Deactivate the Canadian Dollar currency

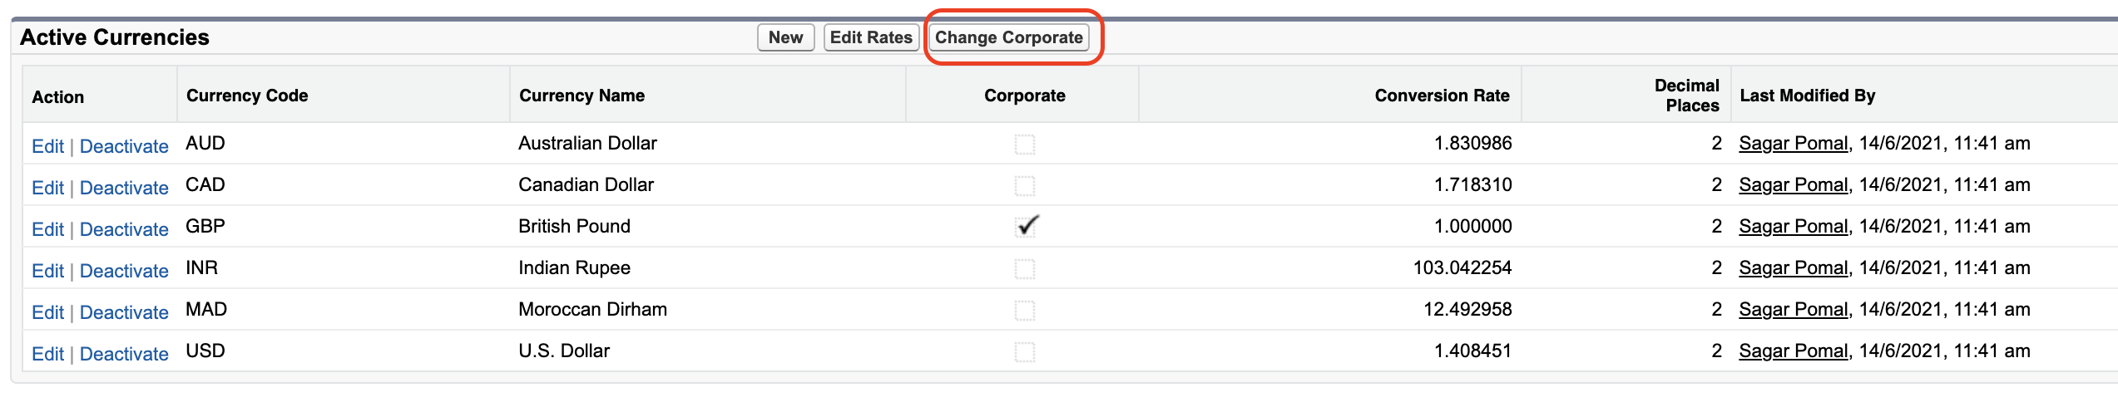pos(124,188)
